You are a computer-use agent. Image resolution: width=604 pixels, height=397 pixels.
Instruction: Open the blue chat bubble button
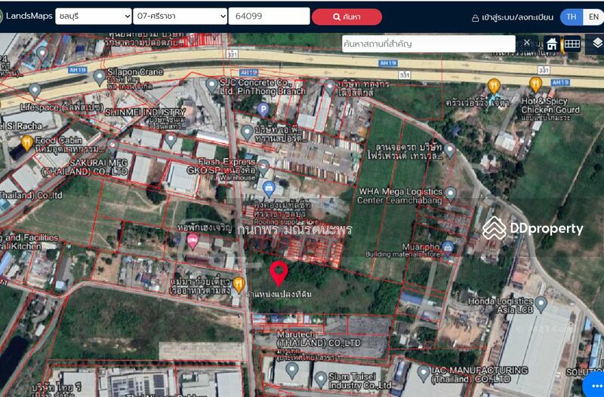click(595, 385)
